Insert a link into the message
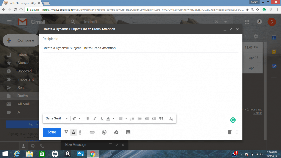Screen dimensions: 281x158 pyautogui.click(x=92, y=132)
